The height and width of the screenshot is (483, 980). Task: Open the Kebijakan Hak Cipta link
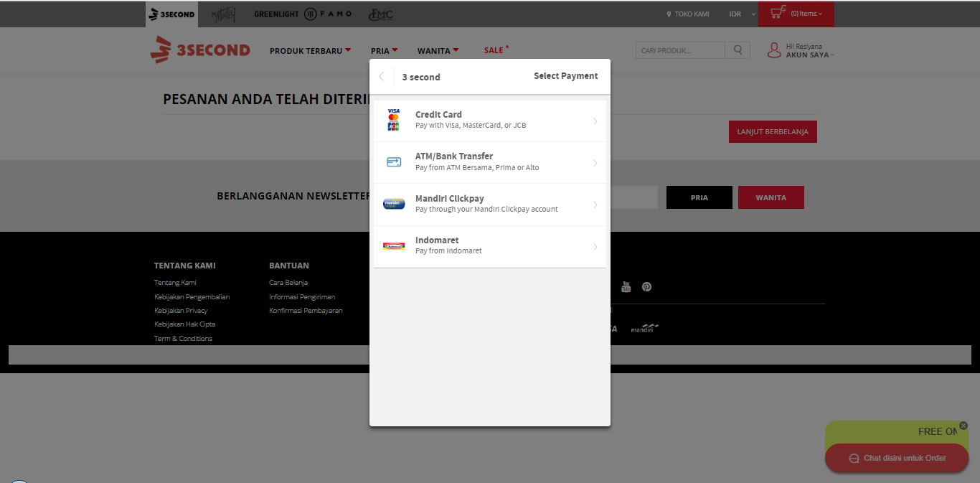pyautogui.click(x=184, y=324)
